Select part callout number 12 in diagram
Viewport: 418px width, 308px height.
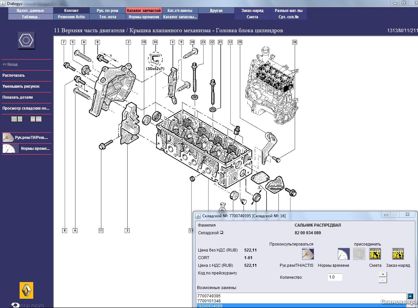click(230, 42)
